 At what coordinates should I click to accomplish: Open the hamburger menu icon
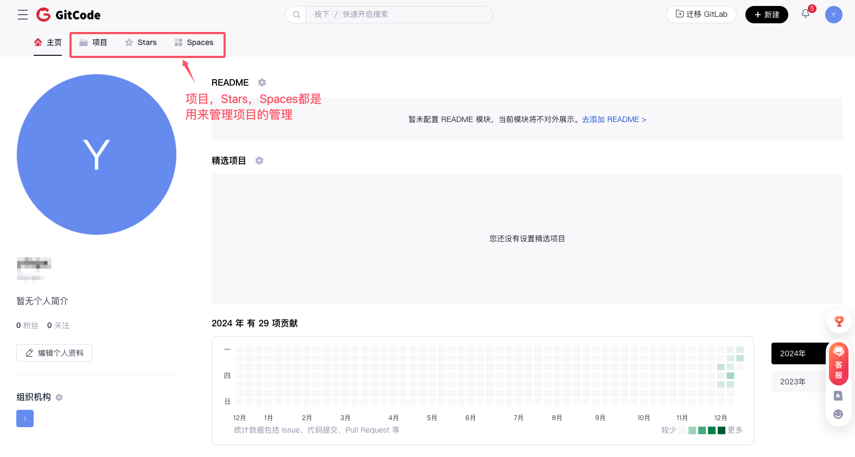point(23,15)
